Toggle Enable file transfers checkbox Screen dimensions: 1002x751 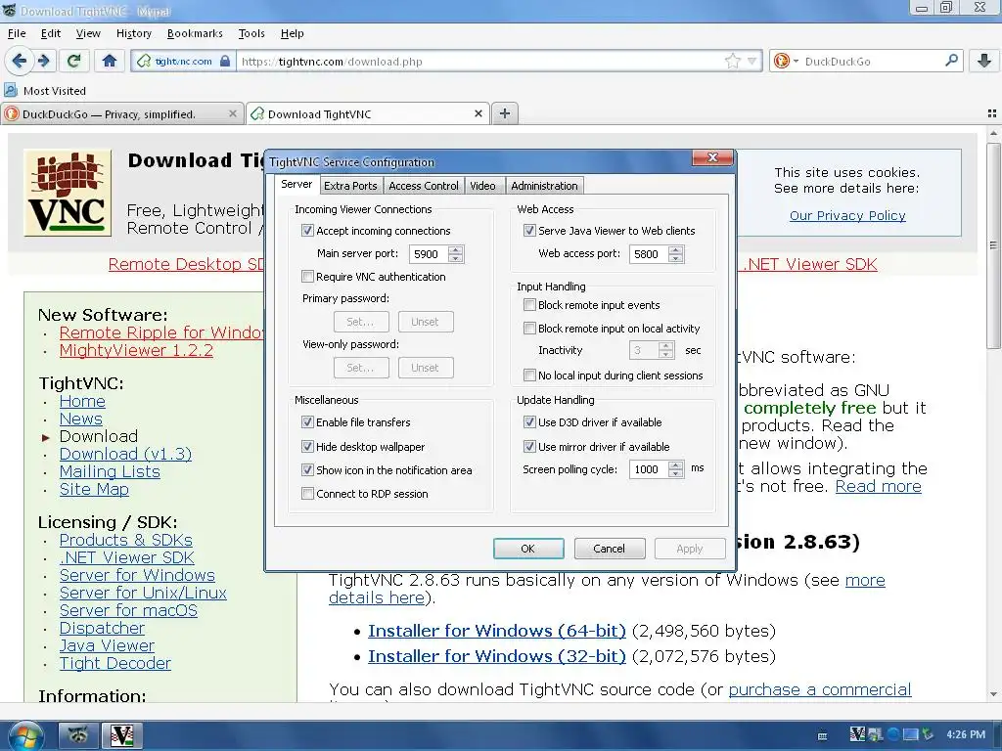[x=307, y=422]
